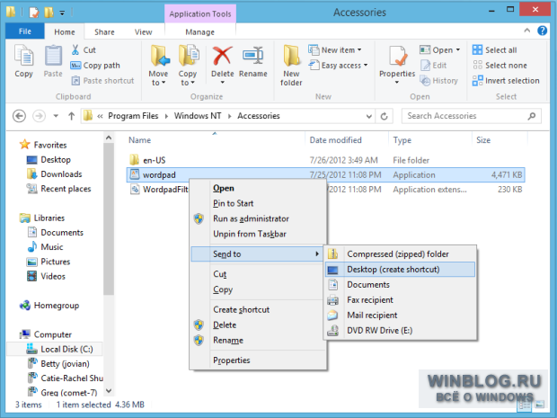Screen dimensions: 557x418
Task: Click History in the Open group
Action: (x=438, y=81)
